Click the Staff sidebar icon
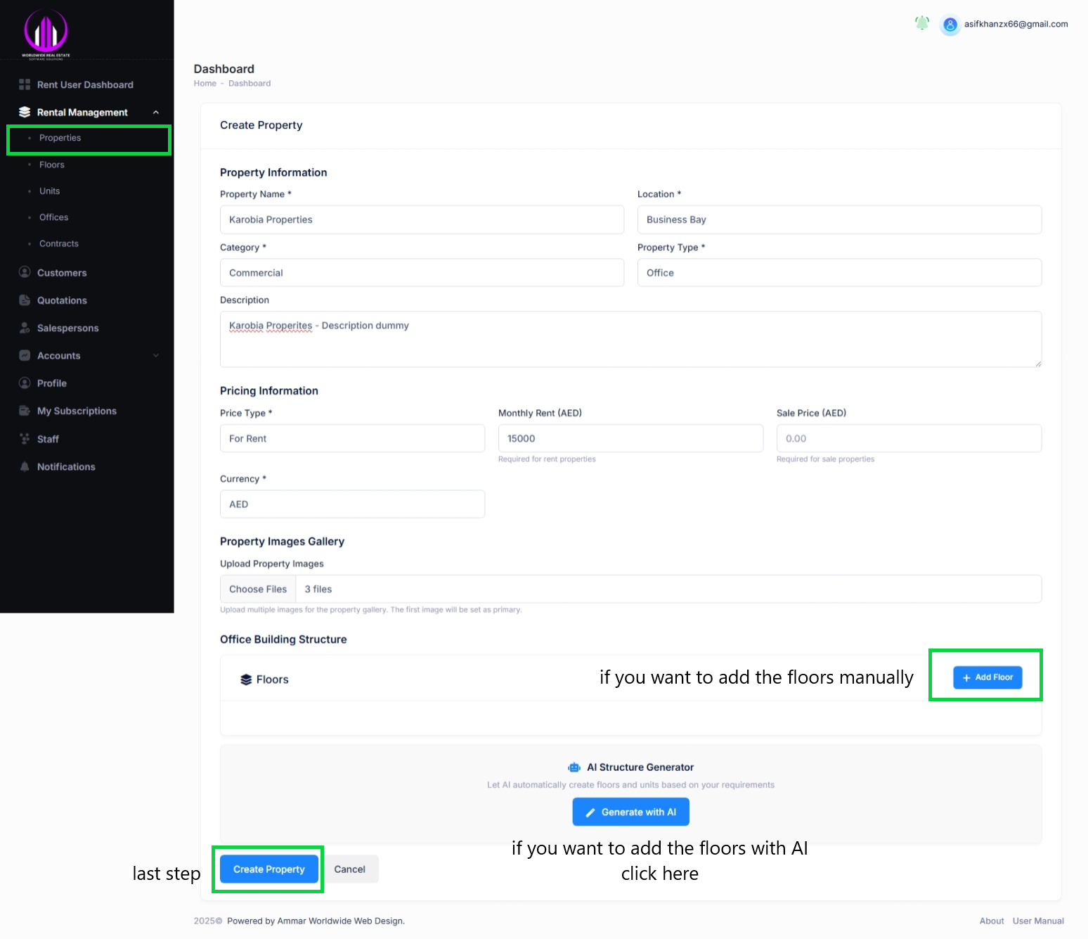The width and height of the screenshot is (1088, 939). point(25,439)
